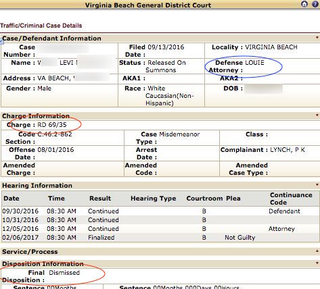Select the Date column header in hearings
The height and width of the screenshot is (289, 320).
coord(12,199)
